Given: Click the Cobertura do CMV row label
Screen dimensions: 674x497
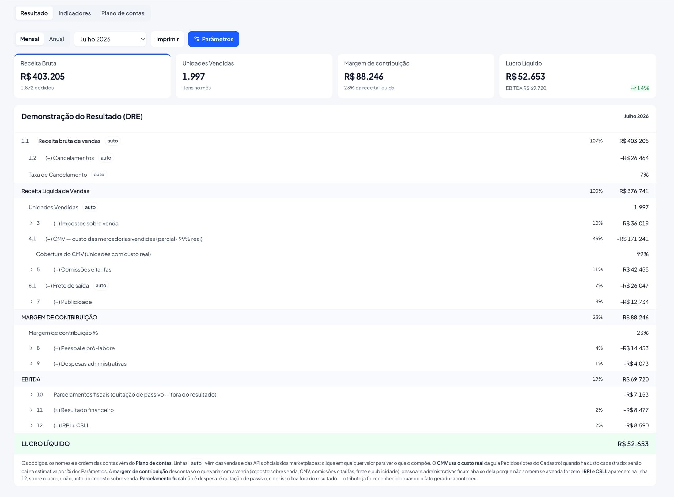Looking at the screenshot, I should [93, 254].
